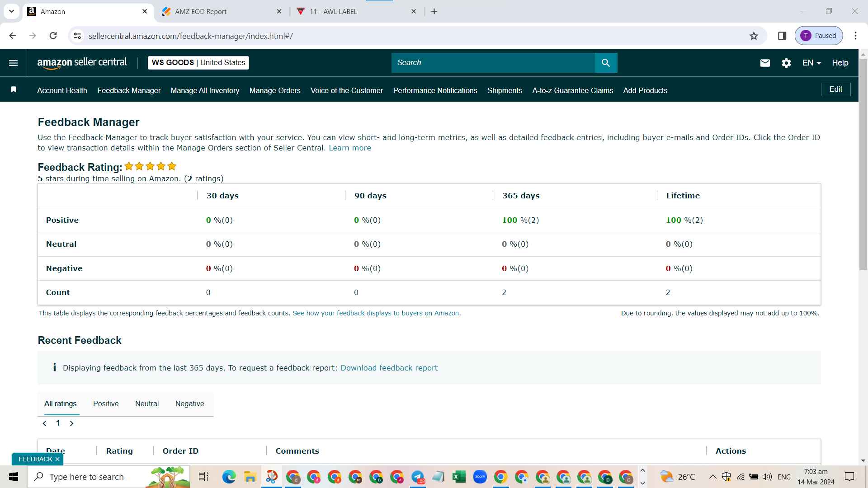Close the AMZ EOD Report tab
This screenshot has width=868, height=488.
(279, 11)
